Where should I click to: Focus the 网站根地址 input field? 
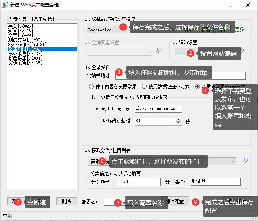(x=181, y=76)
